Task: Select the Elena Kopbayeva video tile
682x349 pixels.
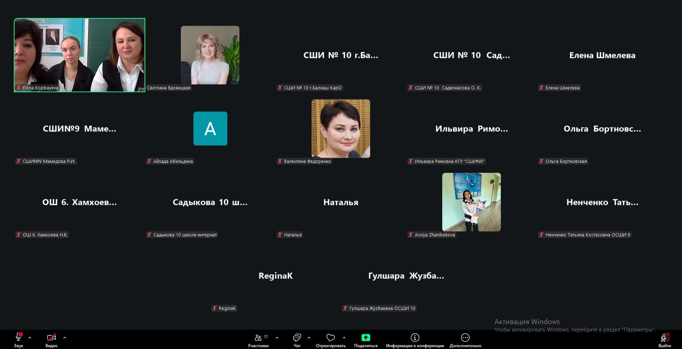Action: [80, 55]
